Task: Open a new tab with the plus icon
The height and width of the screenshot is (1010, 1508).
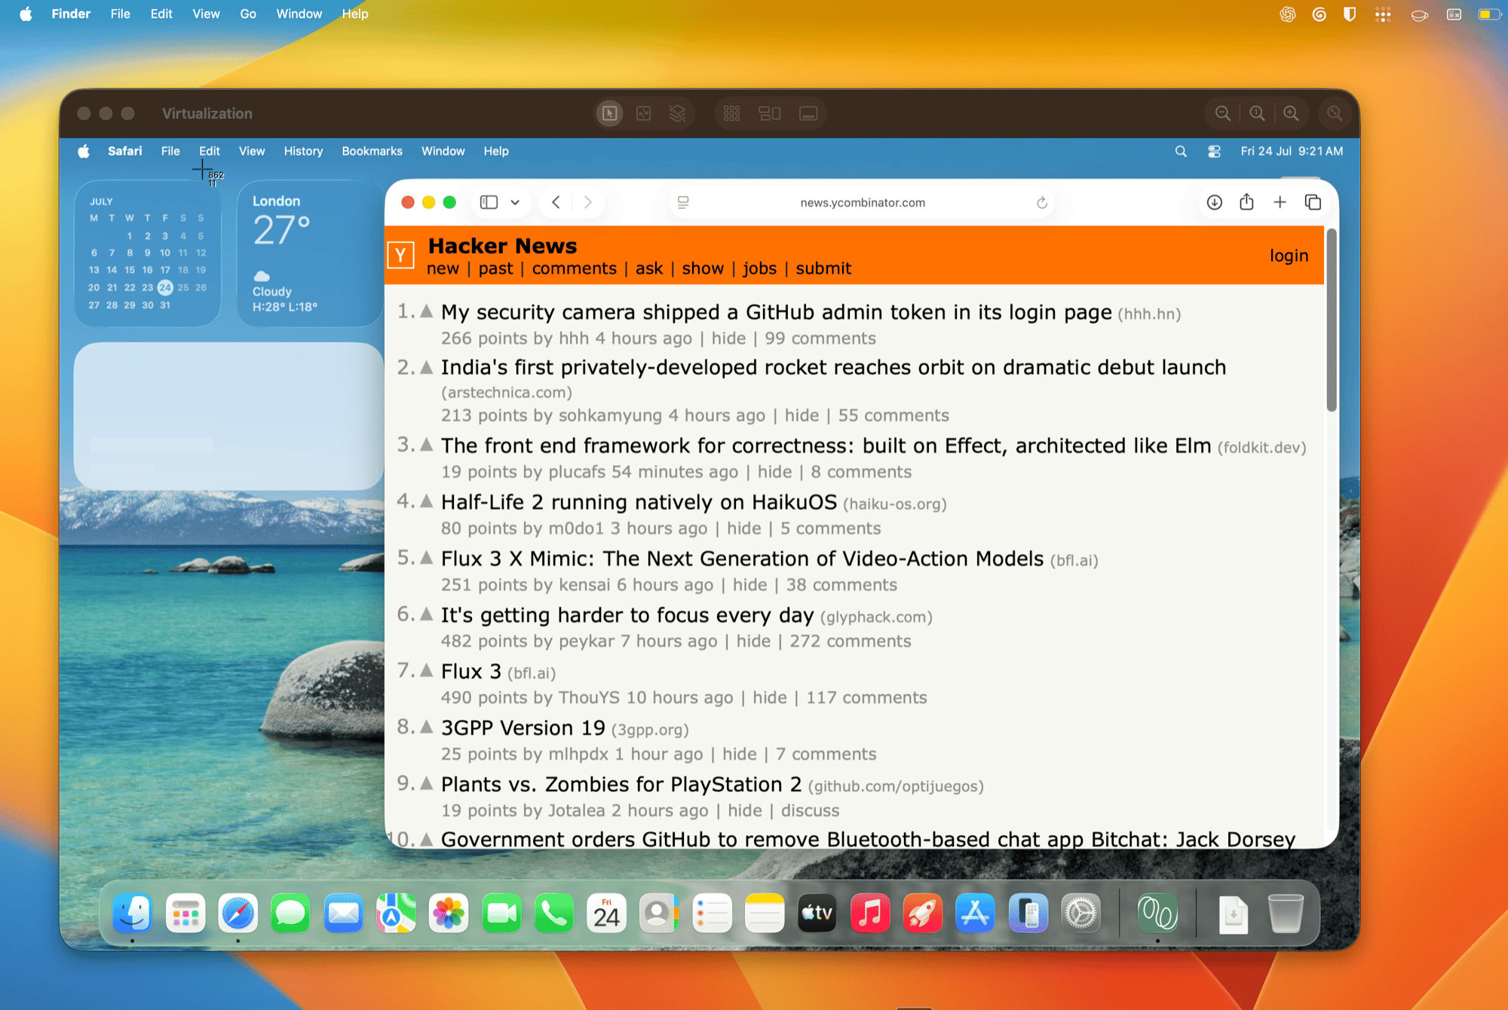Action: click(x=1280, y=202)
